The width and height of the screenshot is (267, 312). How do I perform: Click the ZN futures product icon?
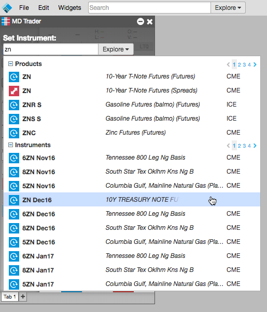14,77
